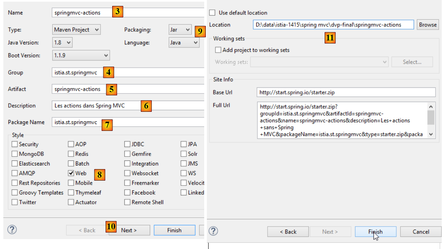Click the help question mark icon in left dialog
448x249 pixels.
pos(12,230)
